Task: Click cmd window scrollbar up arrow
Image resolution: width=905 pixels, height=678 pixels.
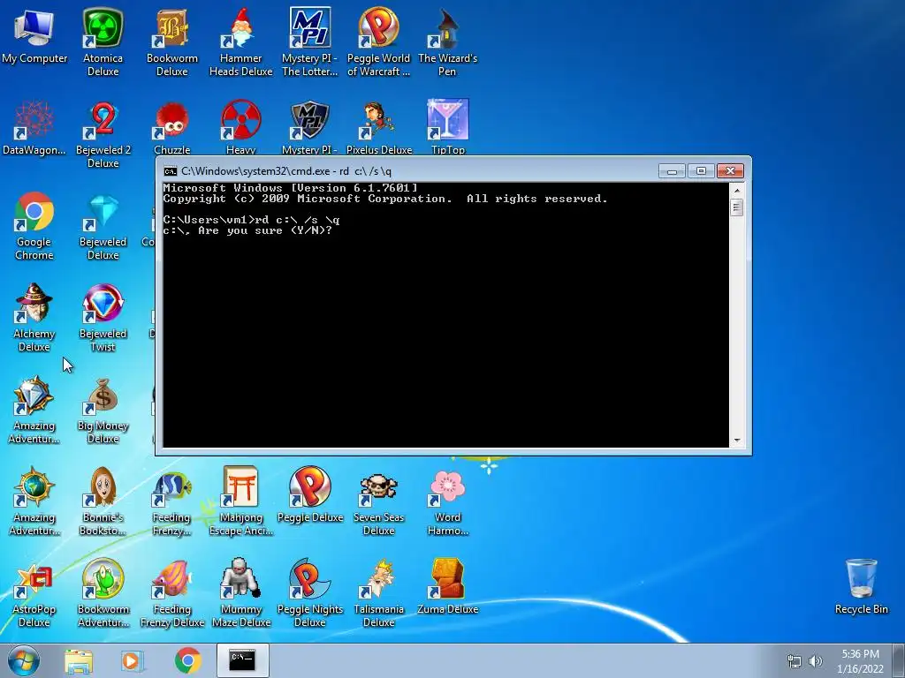Action: tap(736, 191)
